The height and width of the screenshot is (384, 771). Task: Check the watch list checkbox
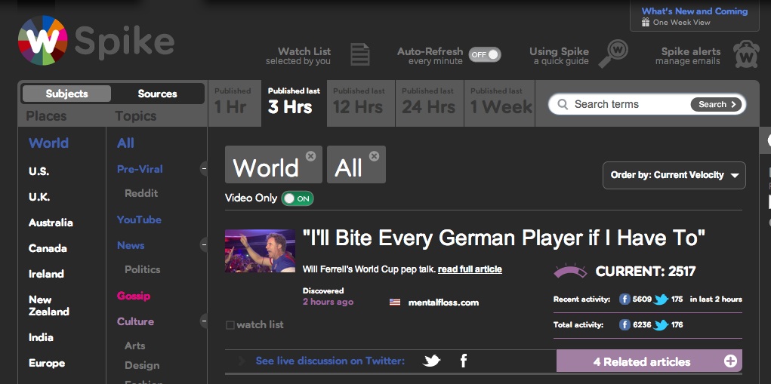(x=230, y=325)
